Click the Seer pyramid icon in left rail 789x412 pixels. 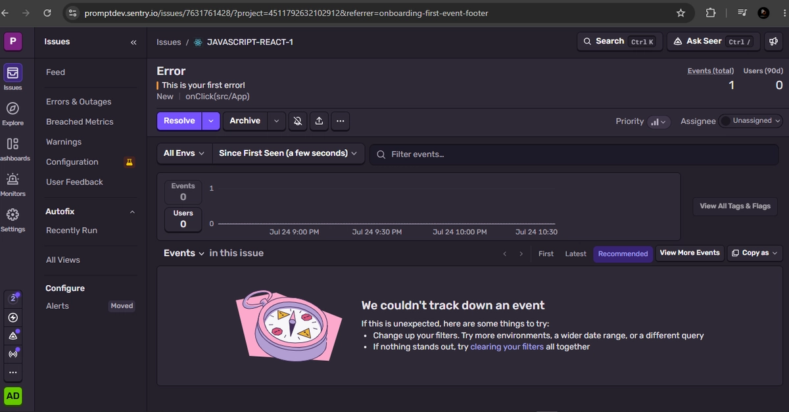click(13, 336)
